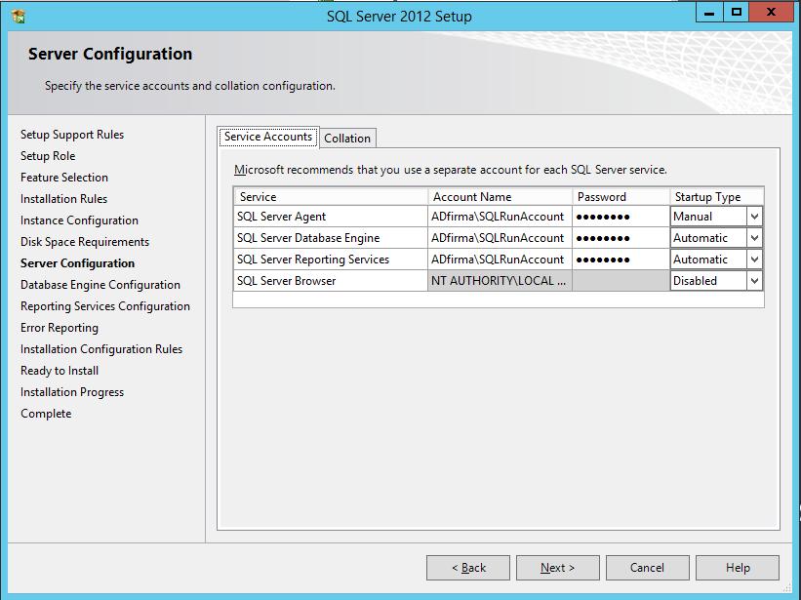Click Error Reporting step in sidebar
Image resolution: width=801 pixels, height=600 pixels.
(60, 328)
